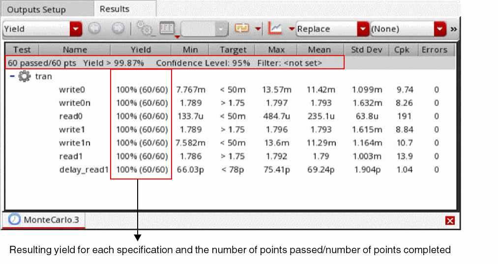
Task: Select the read0 row name
Action: [x=71, y=117]
